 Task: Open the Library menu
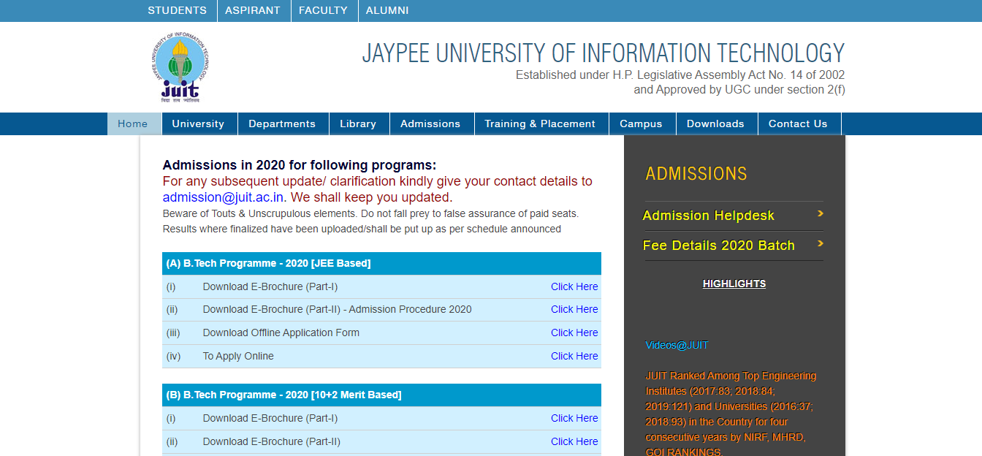[359, 123]
